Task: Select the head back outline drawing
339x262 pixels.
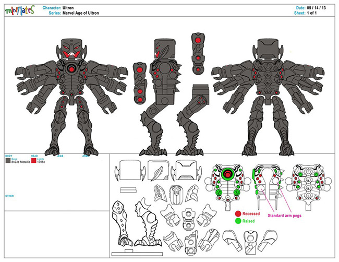Action: tap(186, 170)
